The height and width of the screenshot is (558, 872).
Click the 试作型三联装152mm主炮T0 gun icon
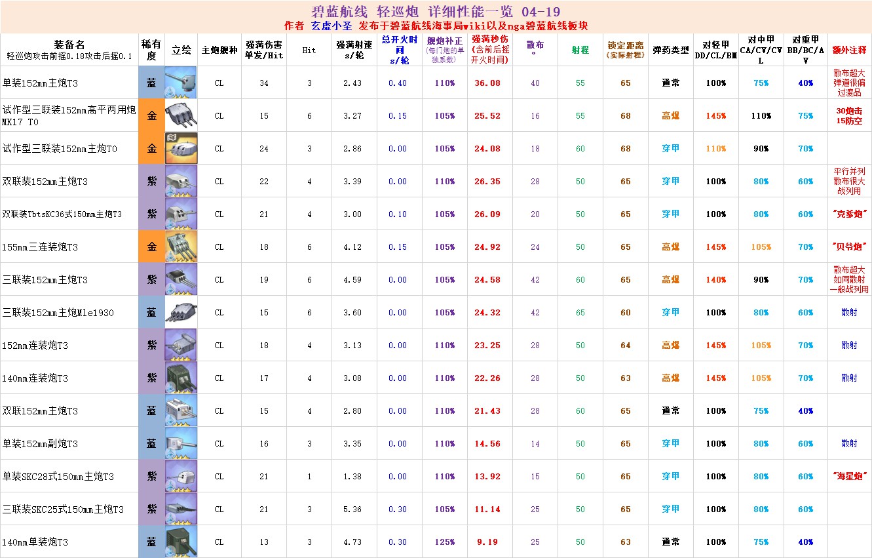181,148
